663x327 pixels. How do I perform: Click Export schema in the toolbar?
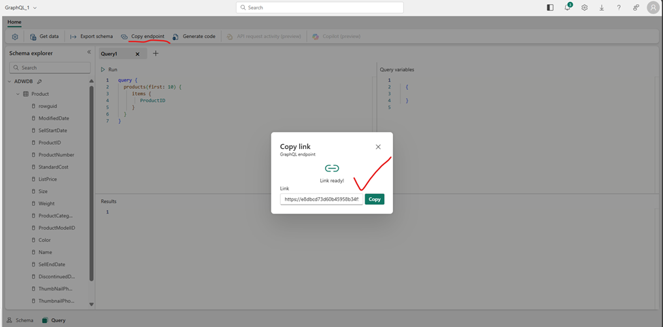(x=91, y=37)
